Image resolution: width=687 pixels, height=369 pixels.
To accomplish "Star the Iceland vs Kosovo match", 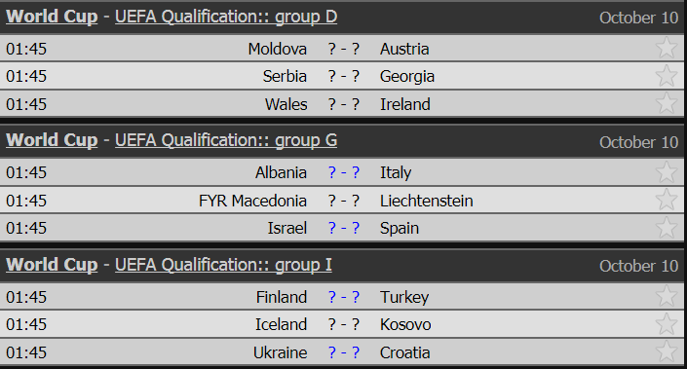I will point(667,323).
